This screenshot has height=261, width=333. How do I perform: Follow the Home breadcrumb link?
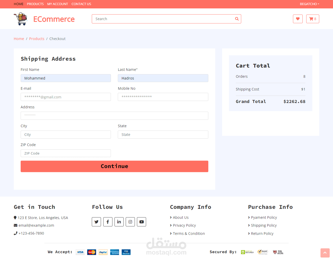19,39
